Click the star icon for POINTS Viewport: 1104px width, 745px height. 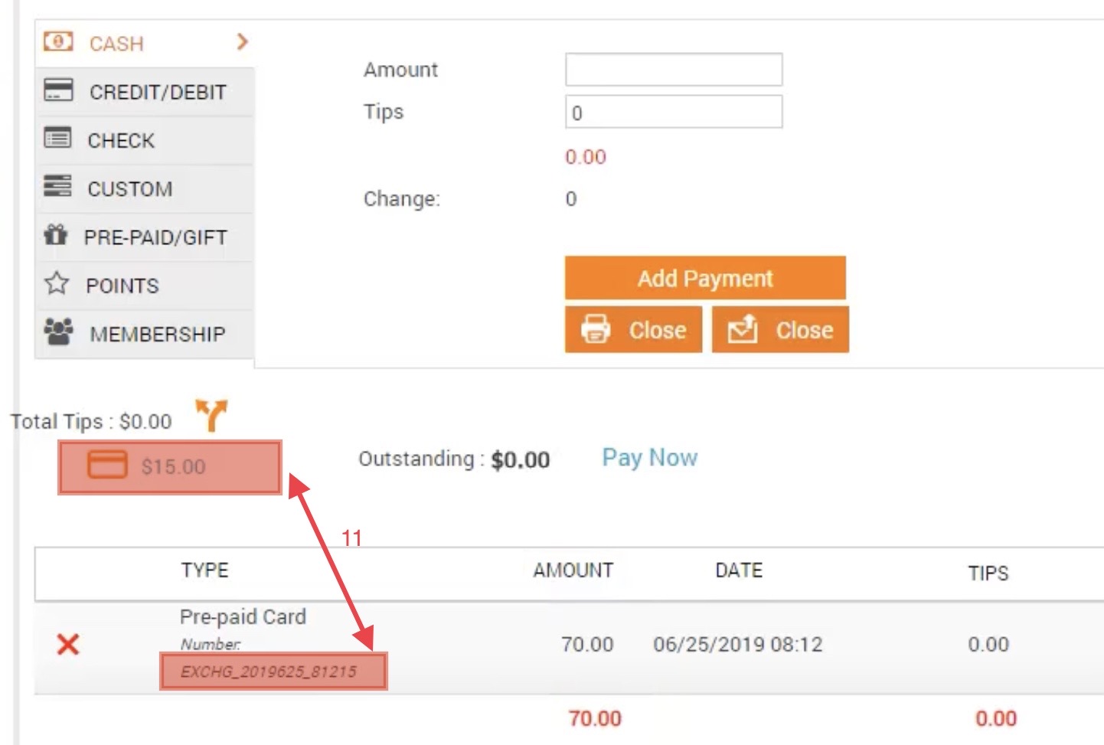[57, 283]
